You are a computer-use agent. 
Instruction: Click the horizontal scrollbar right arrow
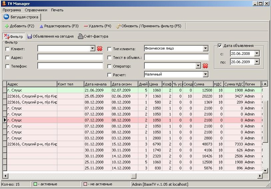[260, 176]
